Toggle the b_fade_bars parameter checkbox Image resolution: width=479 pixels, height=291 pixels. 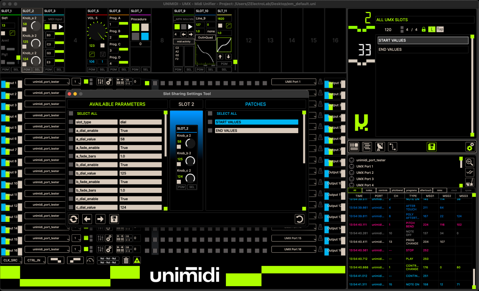(x=71, y=191)
